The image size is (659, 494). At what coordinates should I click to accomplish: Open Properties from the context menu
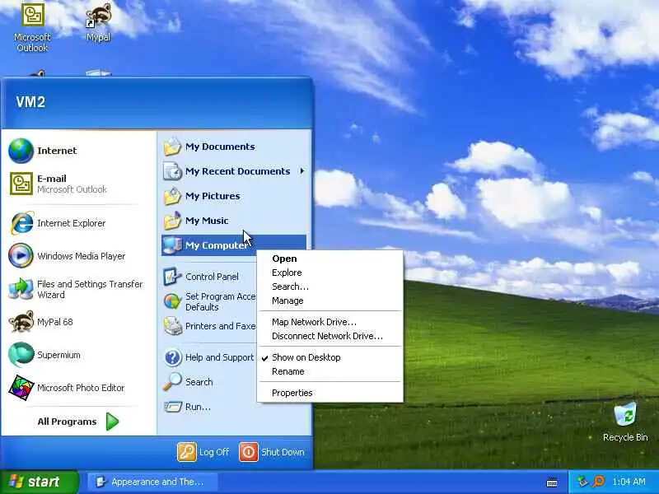click(x=330, y=394)
